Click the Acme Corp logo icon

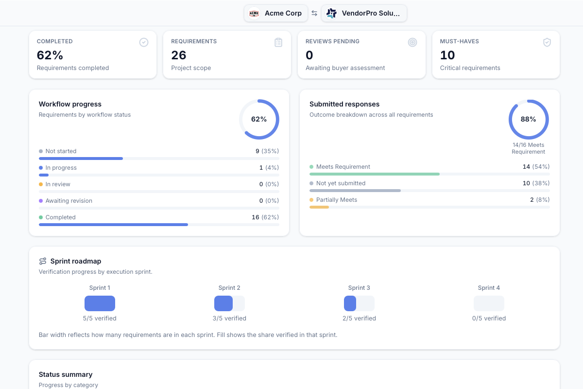(x=254, y=13)
